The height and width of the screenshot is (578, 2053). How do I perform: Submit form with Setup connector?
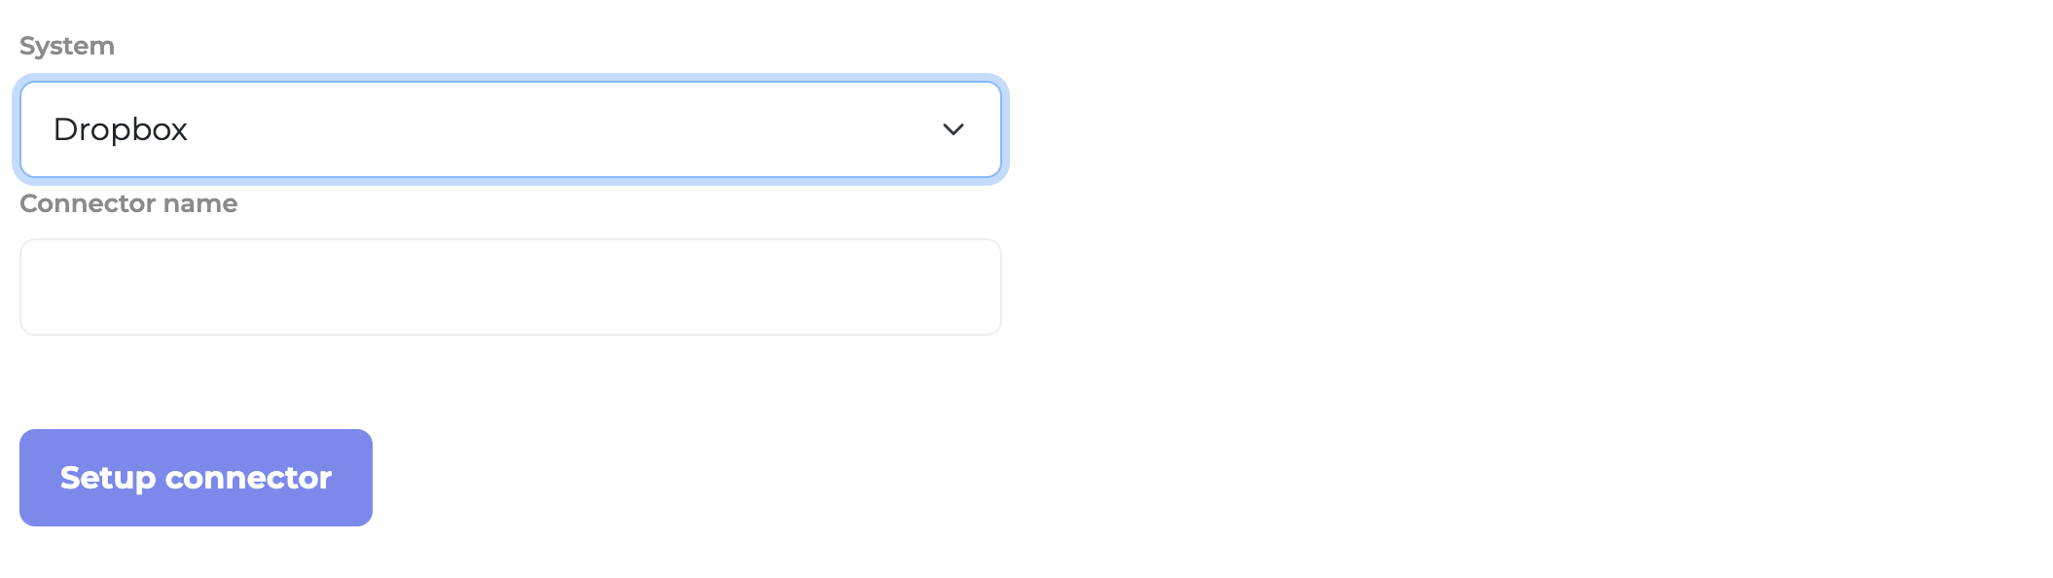click(x=196, y=478)
